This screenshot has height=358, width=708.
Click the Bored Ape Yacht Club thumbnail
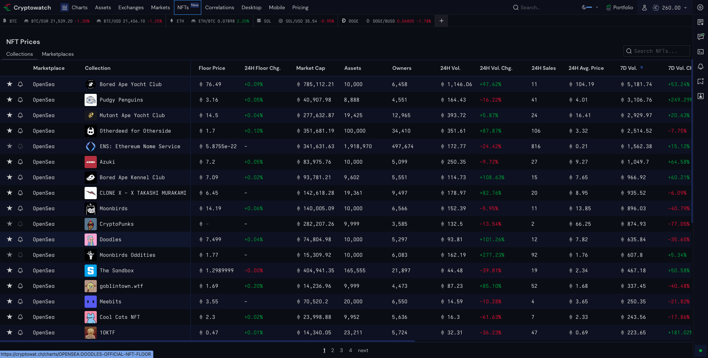tap(90, 84)
